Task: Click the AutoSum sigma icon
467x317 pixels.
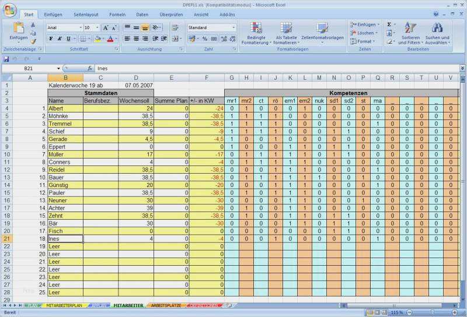Action: (x=389, y=25)
